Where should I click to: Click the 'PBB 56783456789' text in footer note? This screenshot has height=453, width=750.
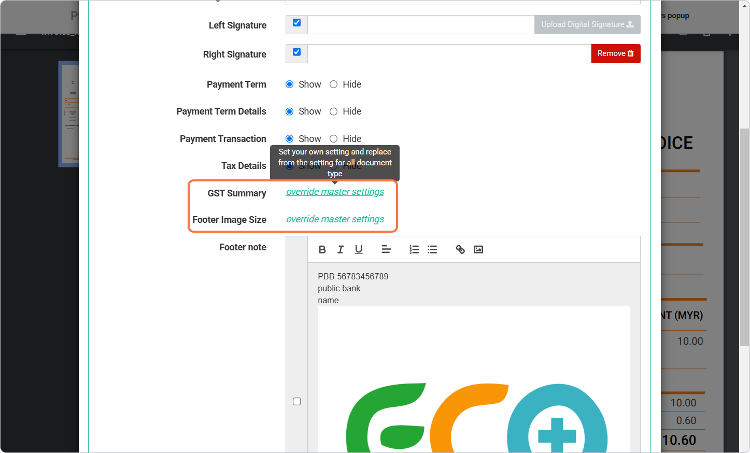click(353, 276)
